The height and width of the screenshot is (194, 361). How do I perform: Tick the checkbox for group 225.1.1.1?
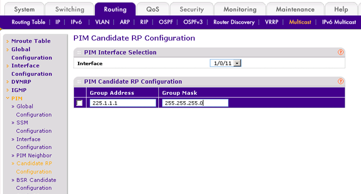[x=79, y=103]
